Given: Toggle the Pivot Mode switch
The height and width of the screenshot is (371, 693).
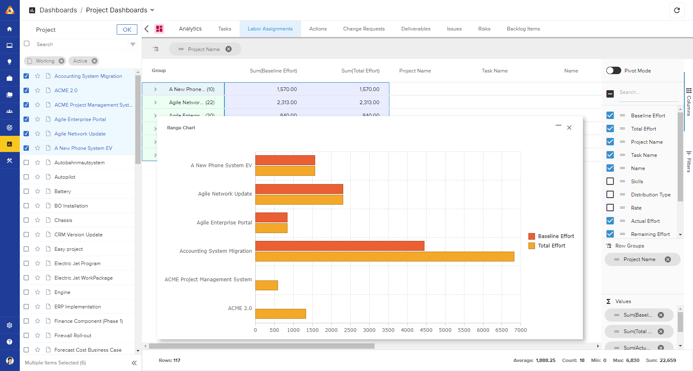Looking at the screenshot, I should click(x=614, y=70).
